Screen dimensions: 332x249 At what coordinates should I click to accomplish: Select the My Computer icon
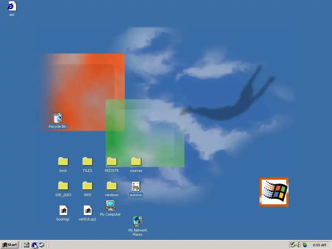tap(110, 205)
